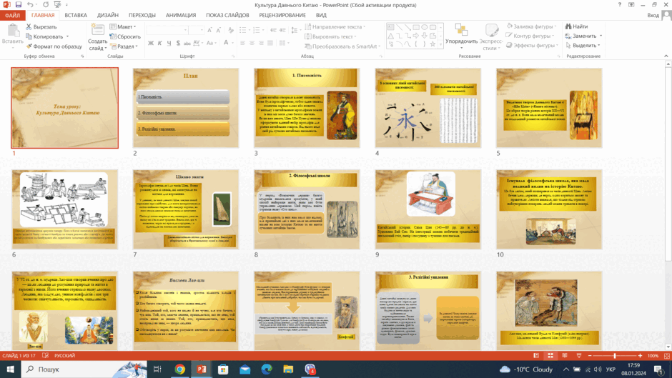
Task: Open Google Chrome from the taskbar
Action: [x=180, y=369]
